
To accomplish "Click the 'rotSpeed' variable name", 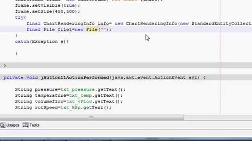I will coord(46,108).
